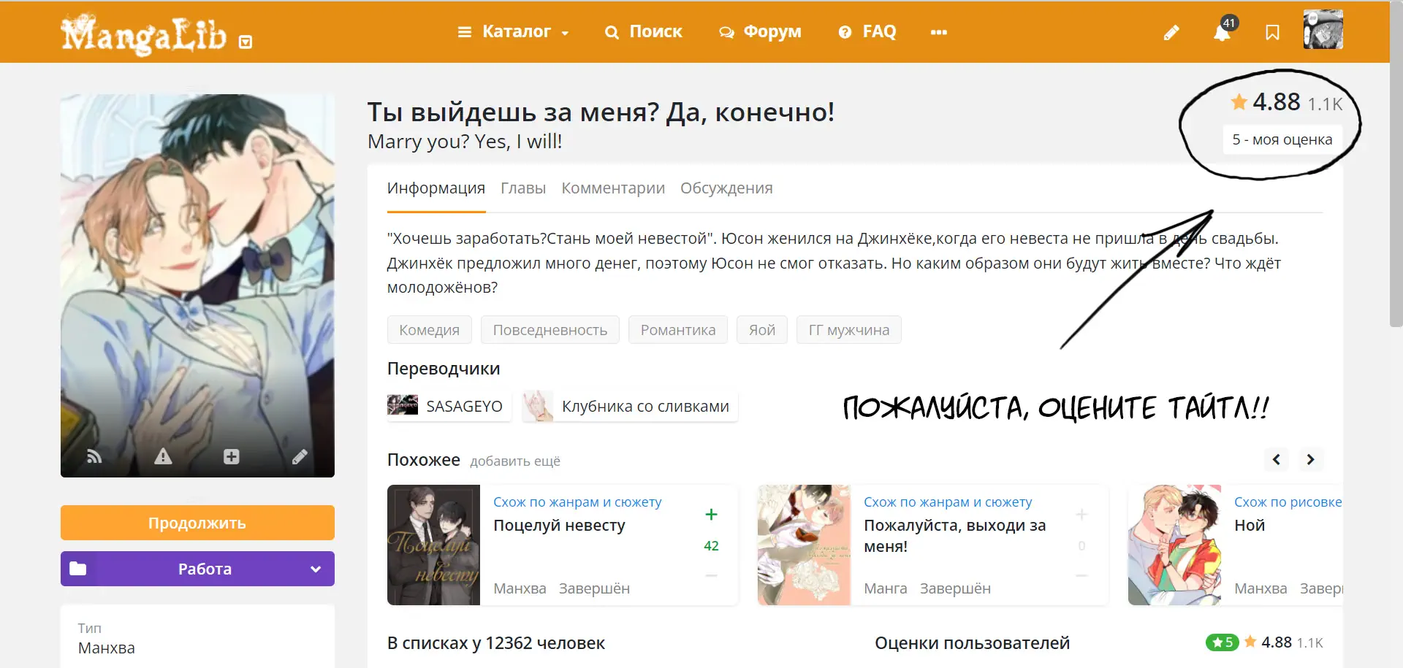1403x668 pixels.
Task: Open the MangaLib home logo
Action: 143,34
